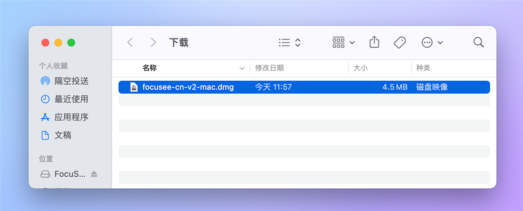Click the file size 4.5 MB

pos(395,87)
